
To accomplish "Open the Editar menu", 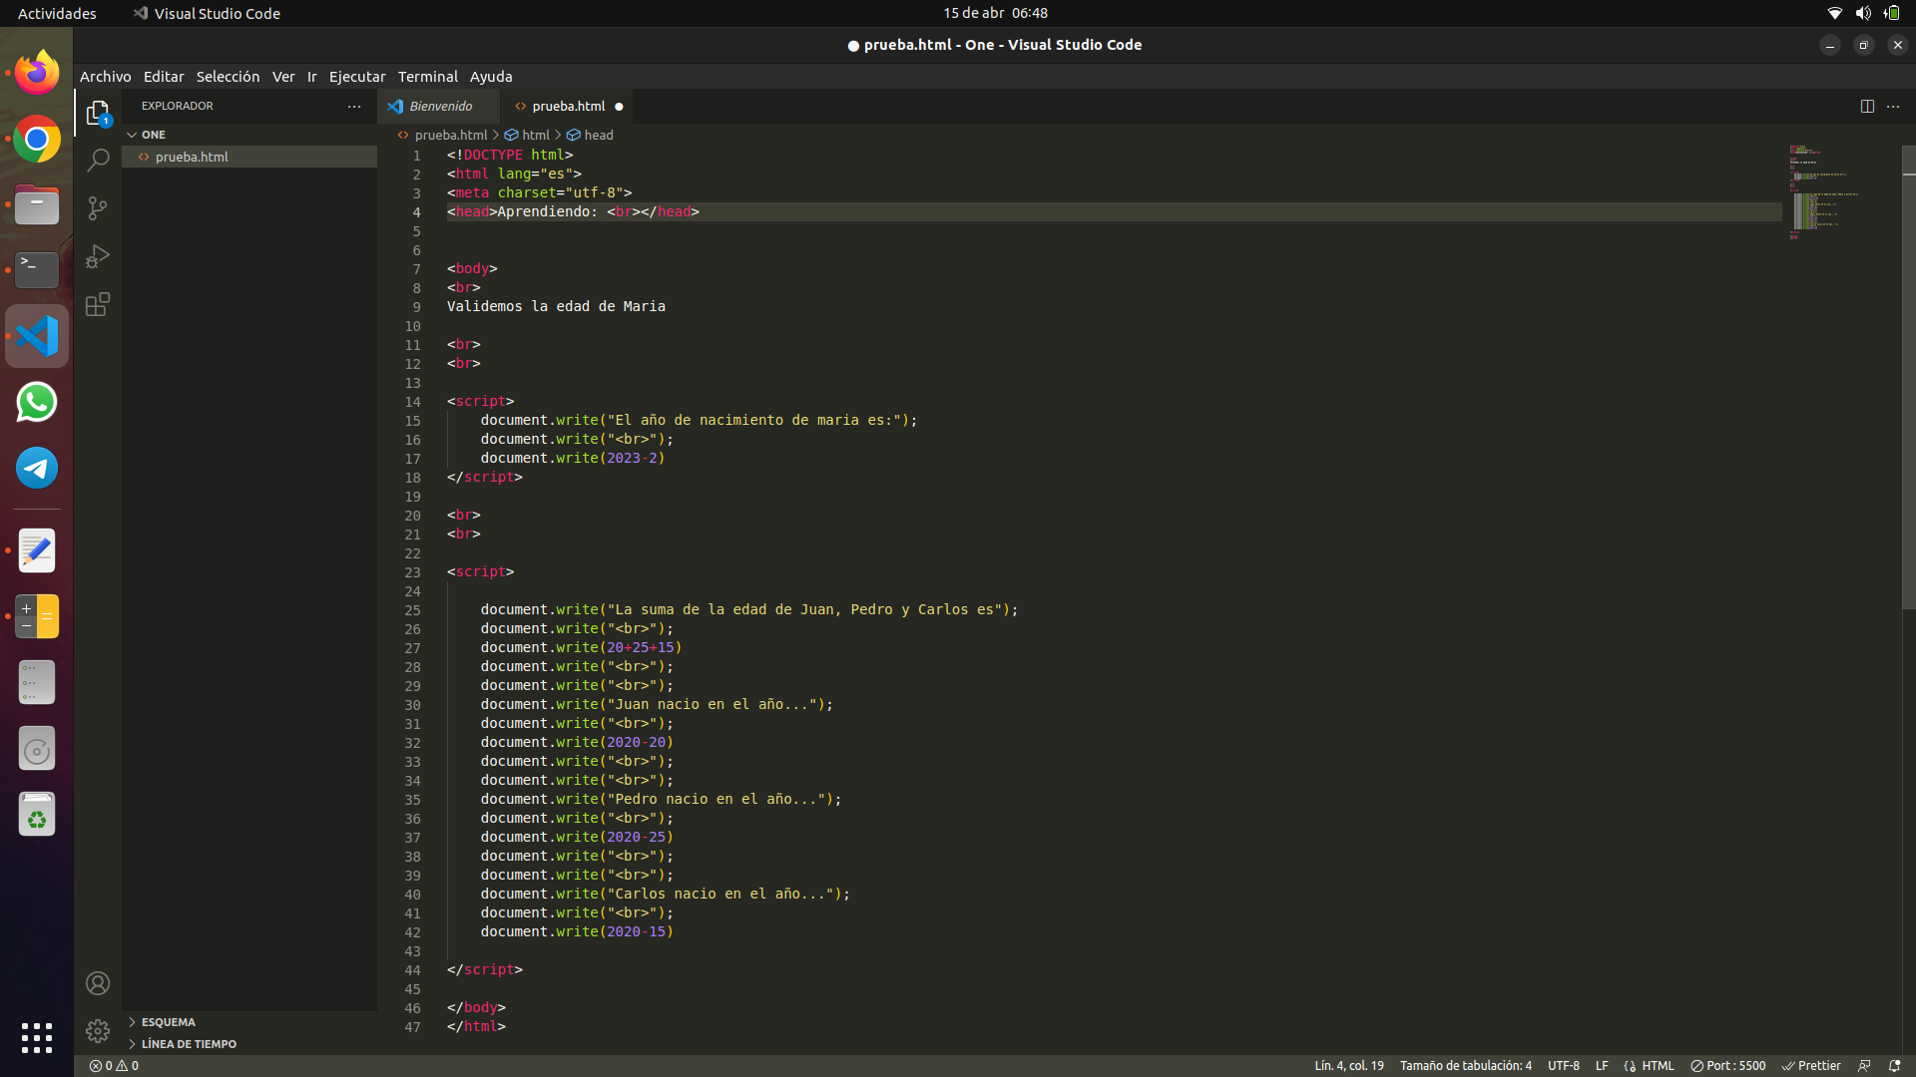I will click(164, 77).
